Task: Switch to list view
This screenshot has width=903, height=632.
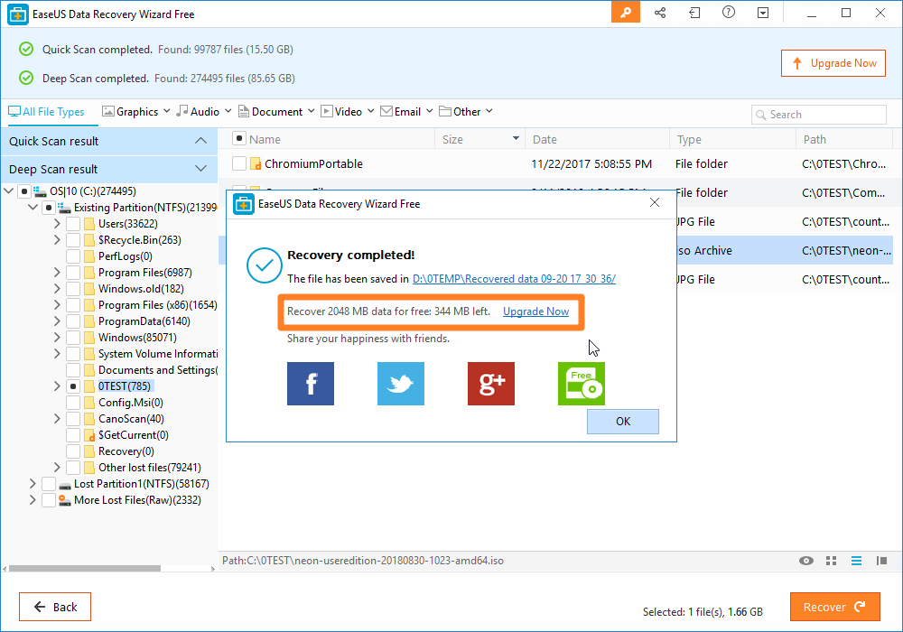Action: pyautogui.click(x=856, y=561)
